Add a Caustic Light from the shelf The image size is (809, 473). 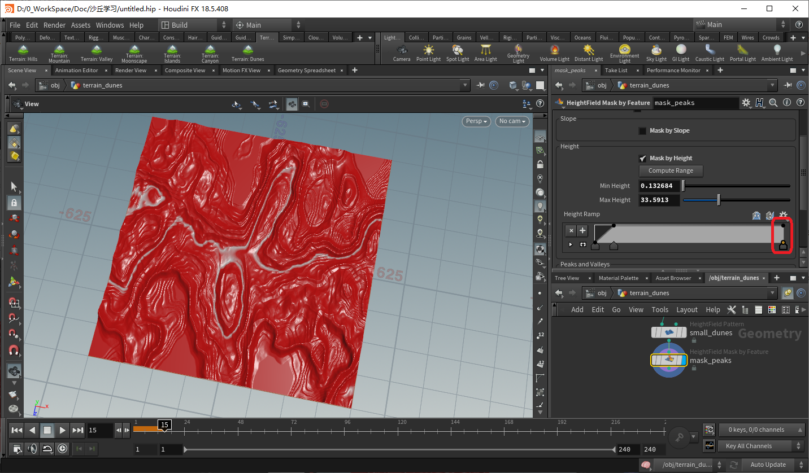point(710,54)
